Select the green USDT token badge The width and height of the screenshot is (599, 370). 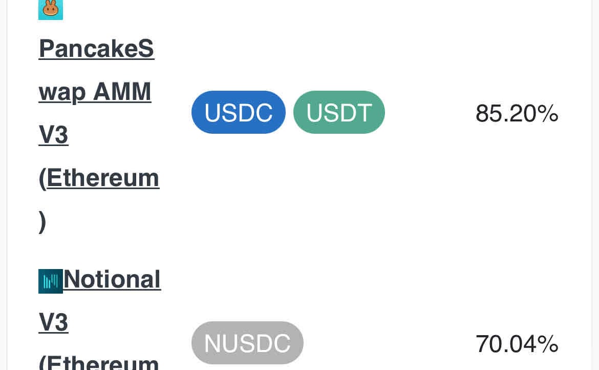[338, 112]
